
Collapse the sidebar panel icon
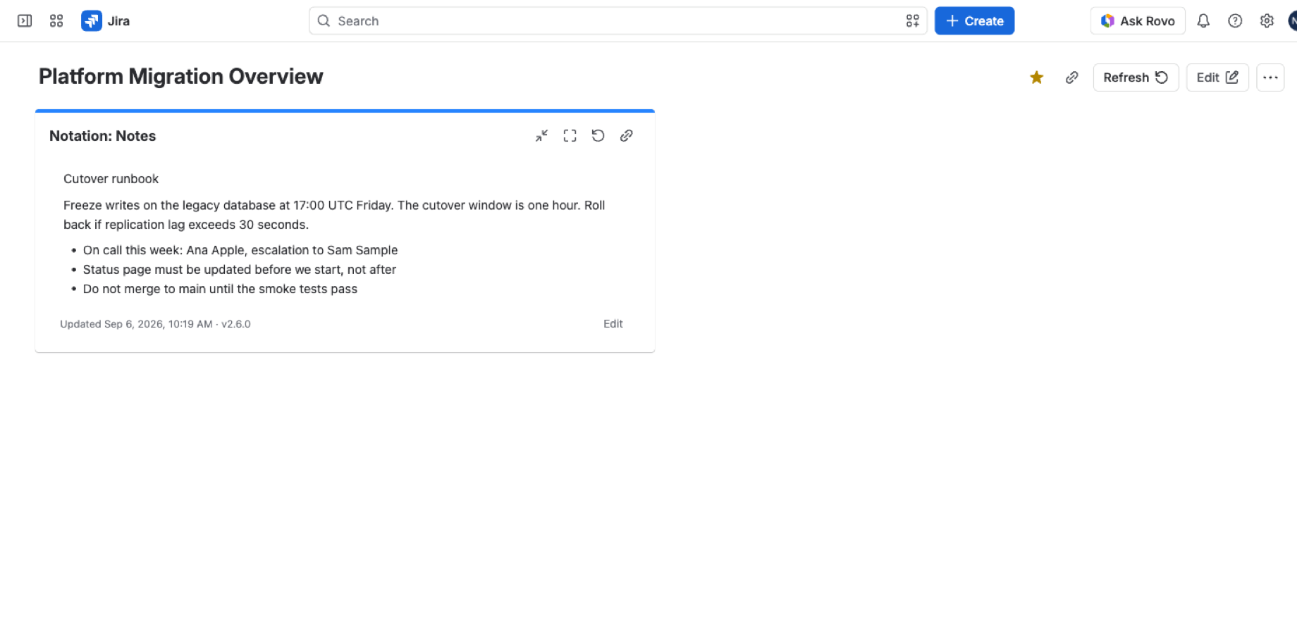[x=25, y=21]
